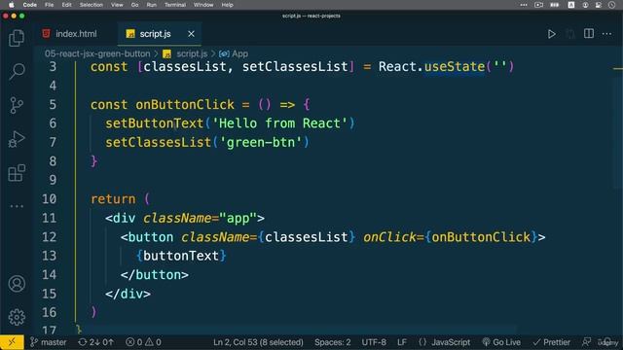Open the Manage settings gear
The image size is (623, 350).
click(17, 317)
